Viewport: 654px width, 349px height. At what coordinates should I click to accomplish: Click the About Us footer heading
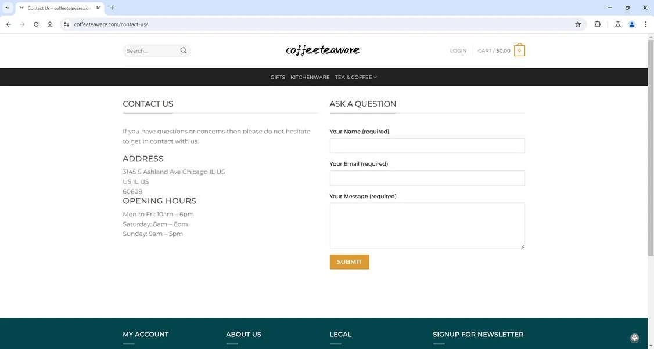(243, 334)
